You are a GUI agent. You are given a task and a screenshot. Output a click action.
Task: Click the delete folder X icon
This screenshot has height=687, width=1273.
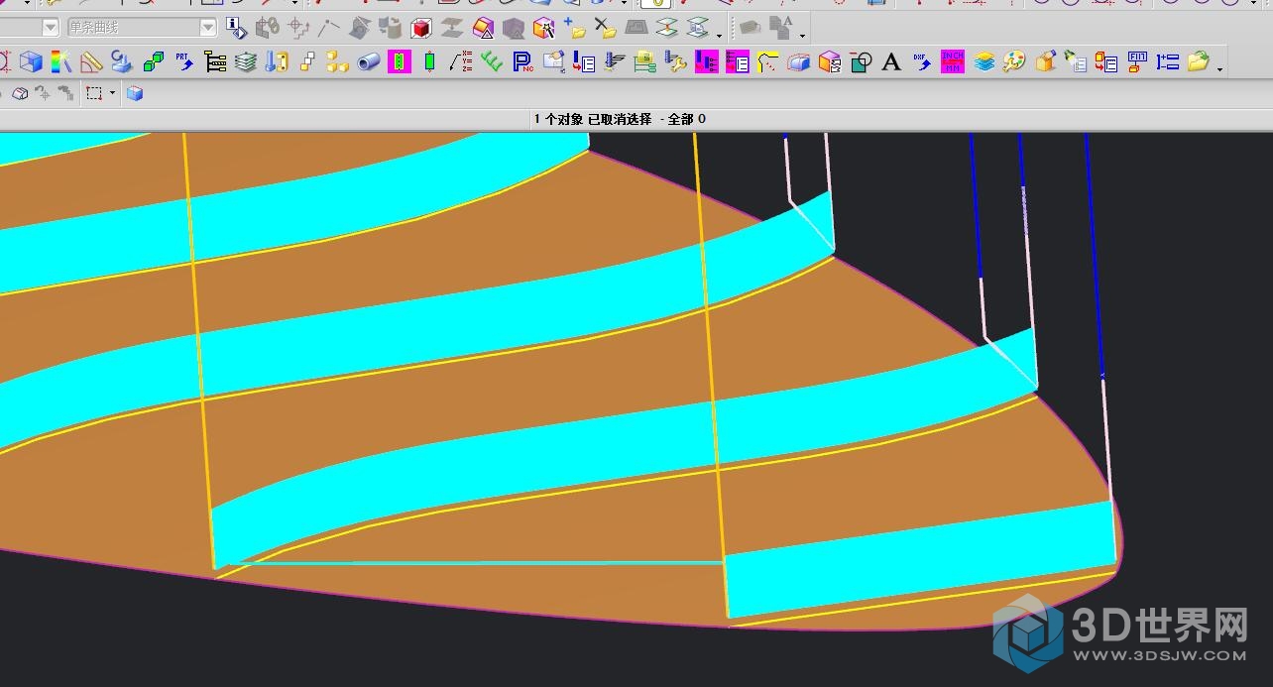coord(605,28)
